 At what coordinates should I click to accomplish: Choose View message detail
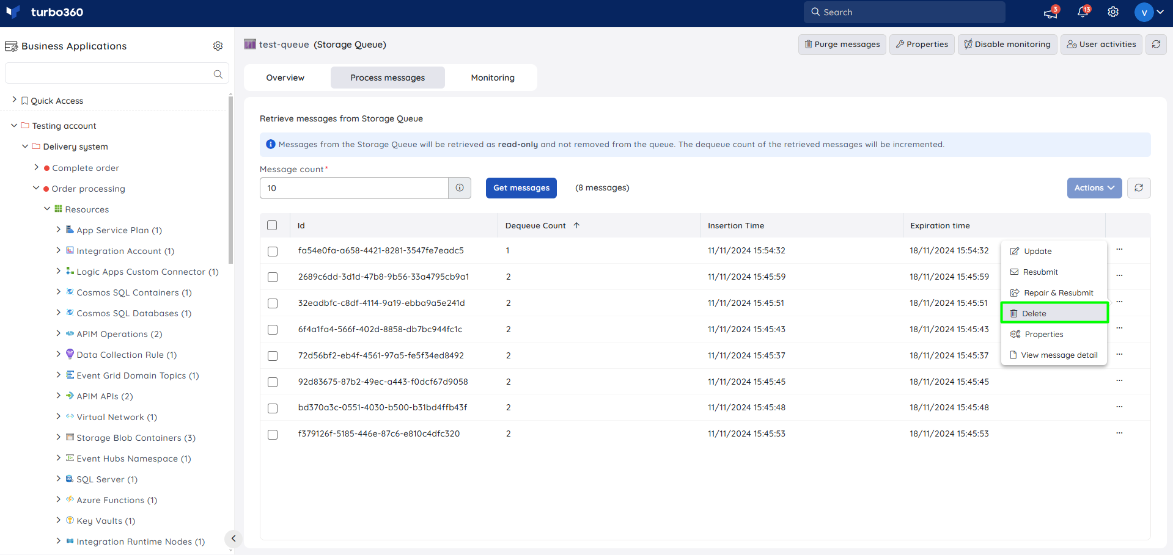[x=1054, y=355]
